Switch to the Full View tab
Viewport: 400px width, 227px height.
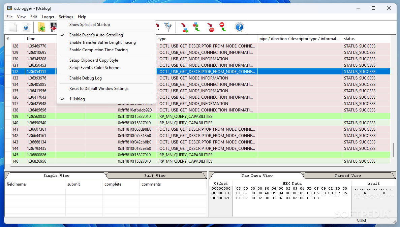click(x=155, y=176)
